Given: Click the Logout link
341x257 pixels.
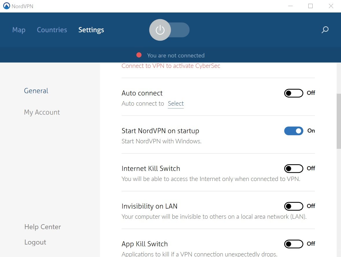Looking at the screenshot, I should [x=35, y=242].
